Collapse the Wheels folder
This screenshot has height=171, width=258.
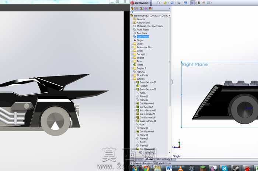tap(132, 79)
